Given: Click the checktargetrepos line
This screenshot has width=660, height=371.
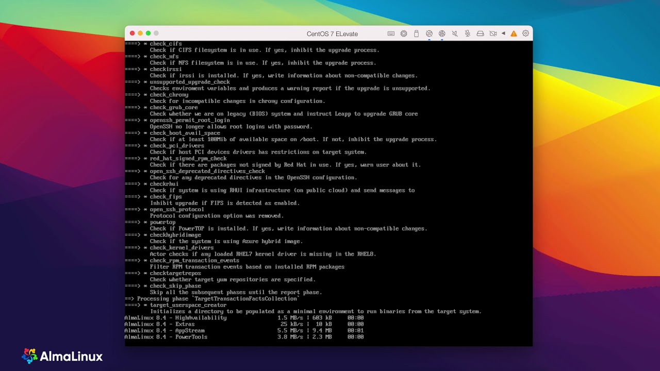Looking at the screenshot, I should click(x=163, y=273).
